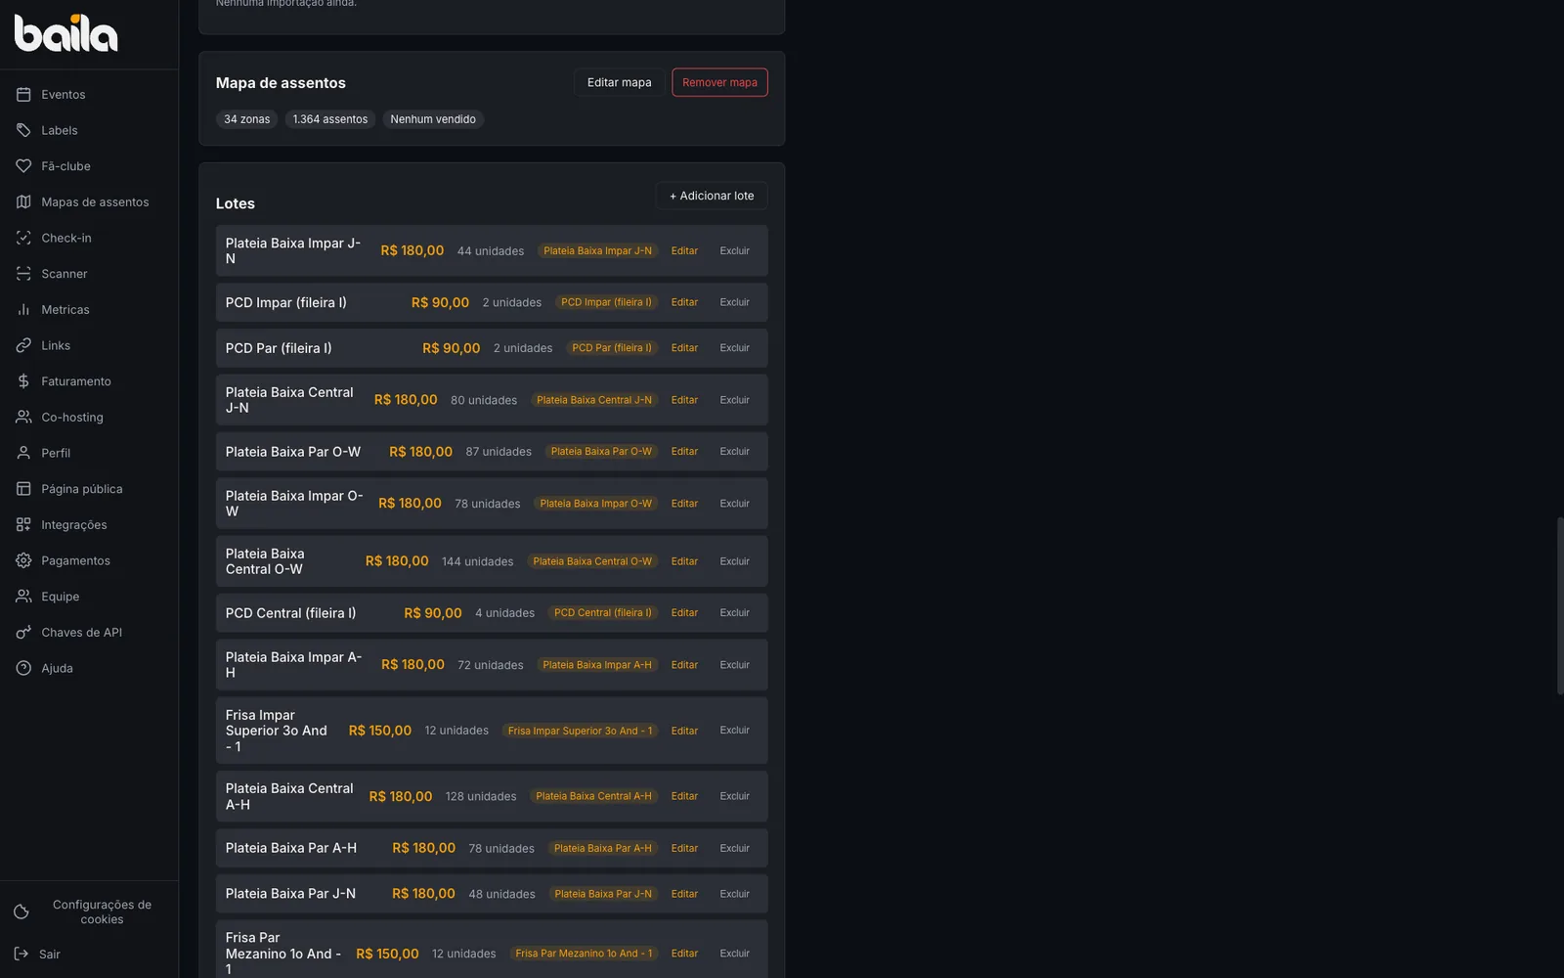The width and height of the screenshot is (1564, 978).
Task: Delete the Plateia Baixa Par J-N lot
Action: click(734, 894)
